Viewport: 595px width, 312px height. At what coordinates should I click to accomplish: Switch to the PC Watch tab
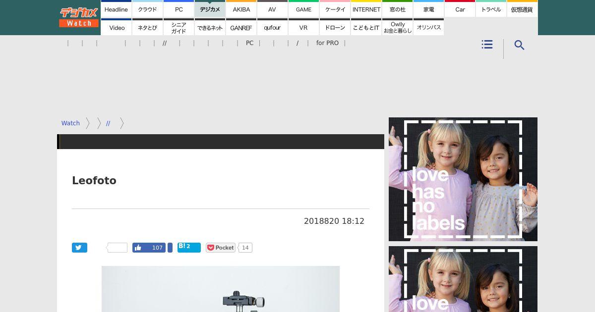pos(178,9)
